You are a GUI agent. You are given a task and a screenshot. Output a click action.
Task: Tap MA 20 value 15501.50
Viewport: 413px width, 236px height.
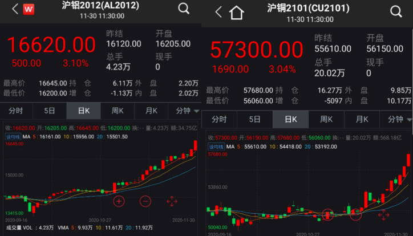coord(117,137)
